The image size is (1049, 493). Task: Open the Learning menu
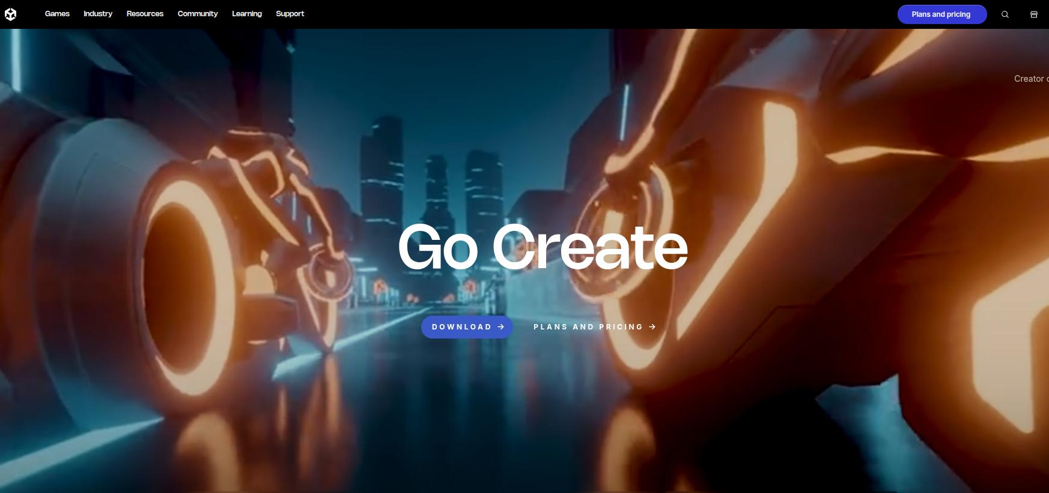pyautogui.click(x=247, y=14)
